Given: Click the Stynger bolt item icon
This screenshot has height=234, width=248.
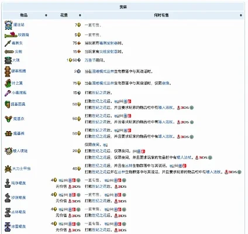Looking at the screenshot, I should 8,43.
